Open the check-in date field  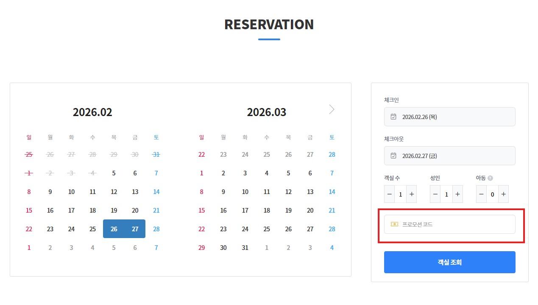tap(449, 116)
